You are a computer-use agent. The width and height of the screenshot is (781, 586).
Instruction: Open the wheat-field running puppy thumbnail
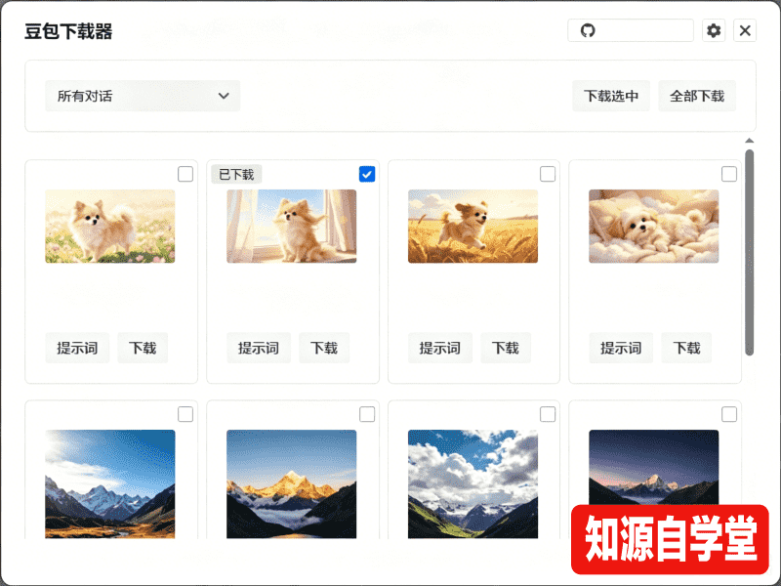473,227
